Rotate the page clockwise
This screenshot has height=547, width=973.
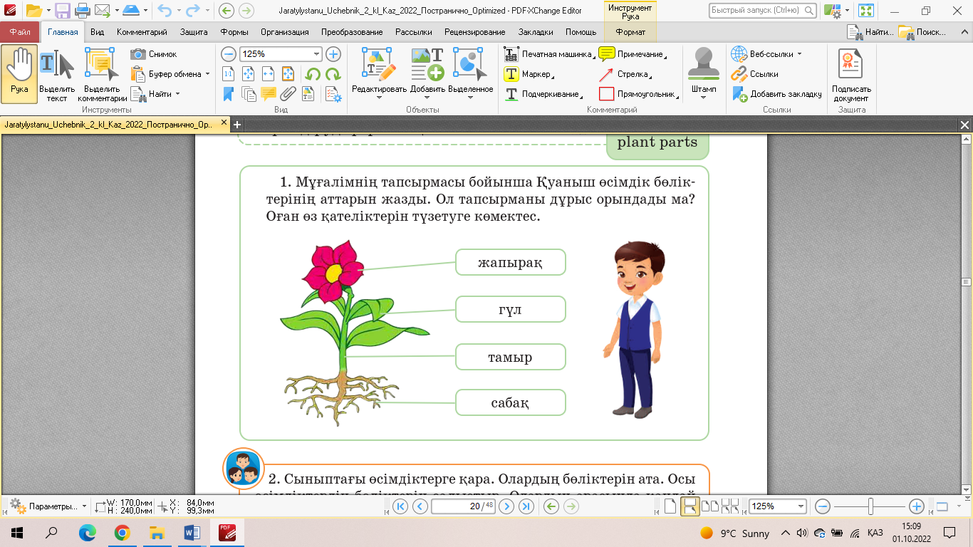333,74
